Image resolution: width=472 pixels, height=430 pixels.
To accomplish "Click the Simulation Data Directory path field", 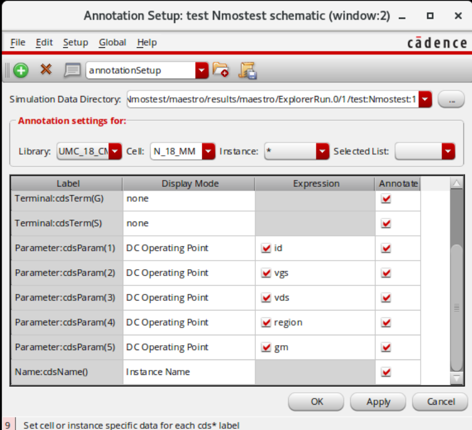I will pos(273,99).
